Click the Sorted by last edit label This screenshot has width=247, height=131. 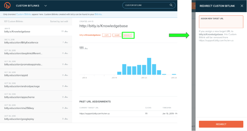[x=59, y=21]
